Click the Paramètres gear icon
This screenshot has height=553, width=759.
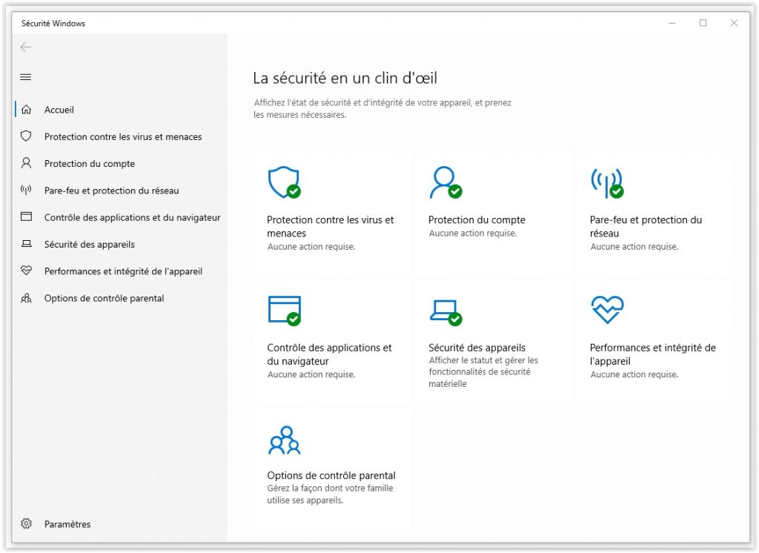26,523
